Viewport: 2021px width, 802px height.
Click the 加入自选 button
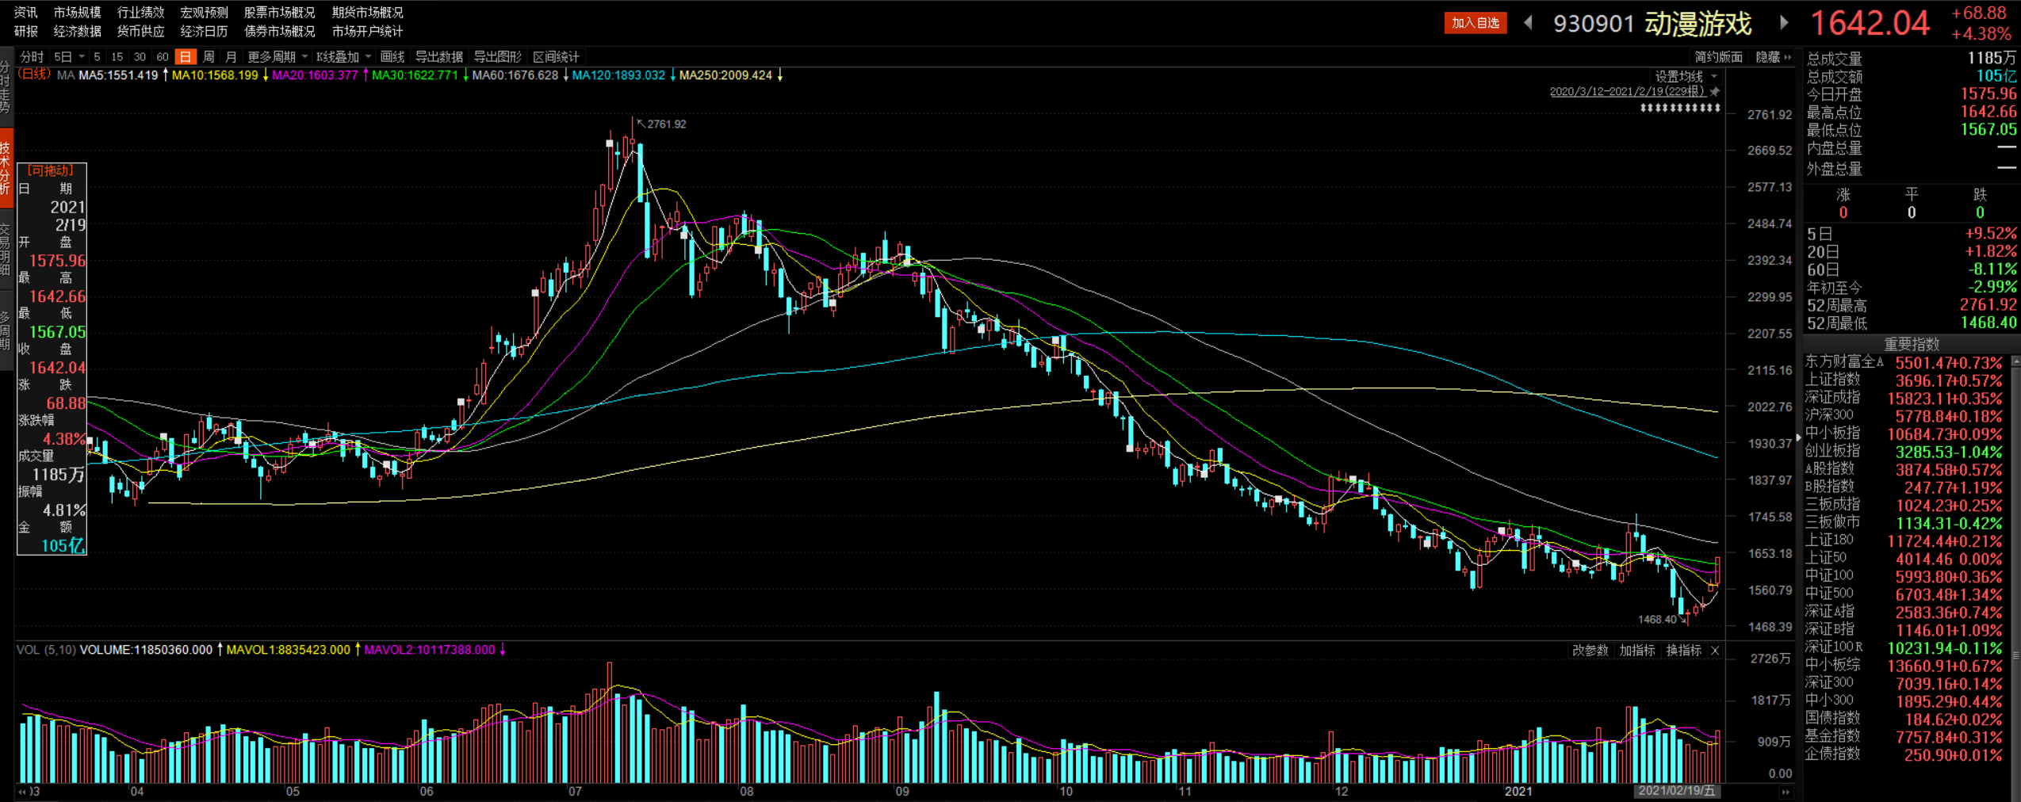tap(1475, 23)
